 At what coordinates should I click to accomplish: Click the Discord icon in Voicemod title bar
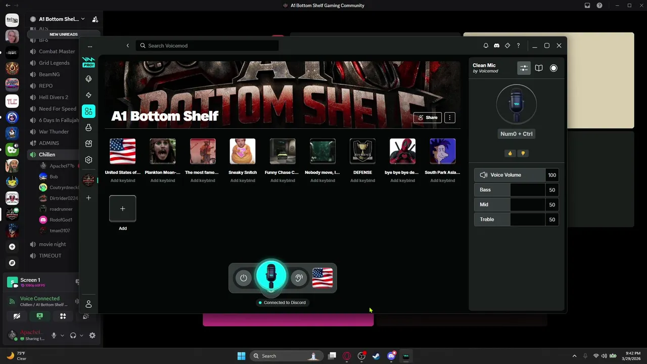tap(496, 45)
